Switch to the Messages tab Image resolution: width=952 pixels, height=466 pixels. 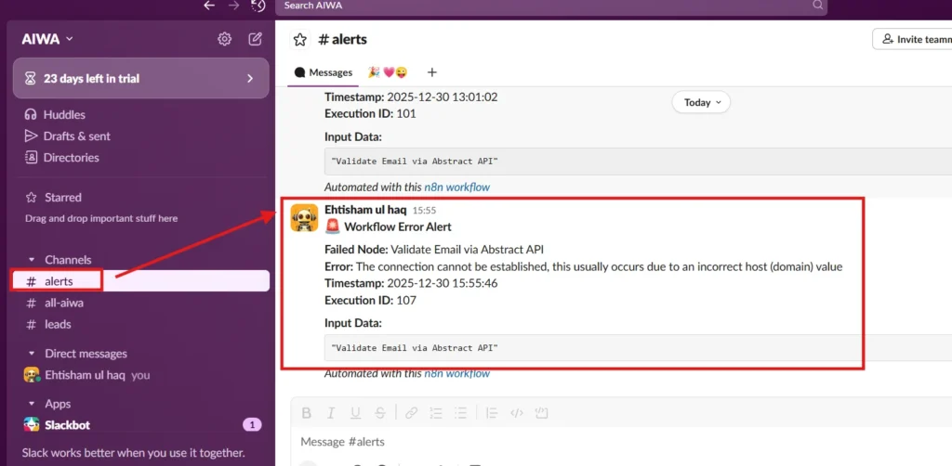[x=324, y=72]
